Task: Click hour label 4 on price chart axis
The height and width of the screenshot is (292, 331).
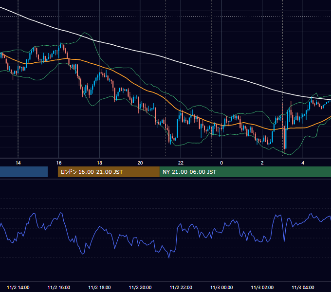Action: click(x=303, y=163)
